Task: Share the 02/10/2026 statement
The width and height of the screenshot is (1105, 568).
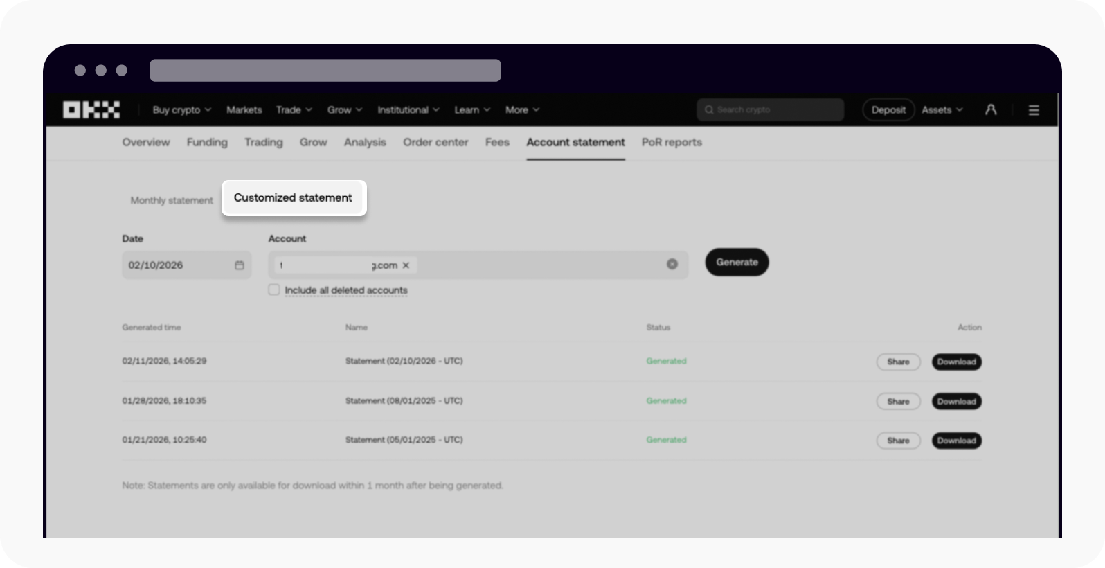Action: [898, 362]
